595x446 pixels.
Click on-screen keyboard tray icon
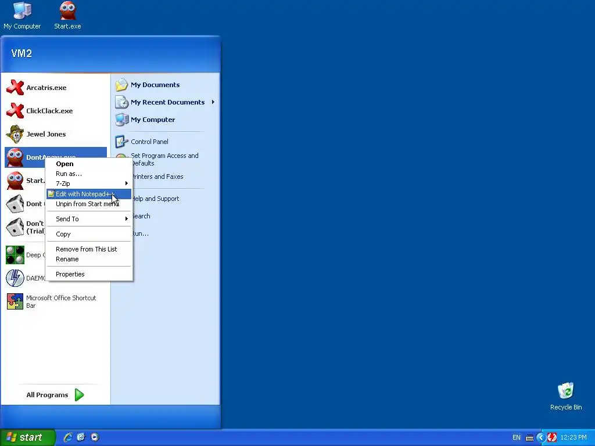tap(529, 438)
